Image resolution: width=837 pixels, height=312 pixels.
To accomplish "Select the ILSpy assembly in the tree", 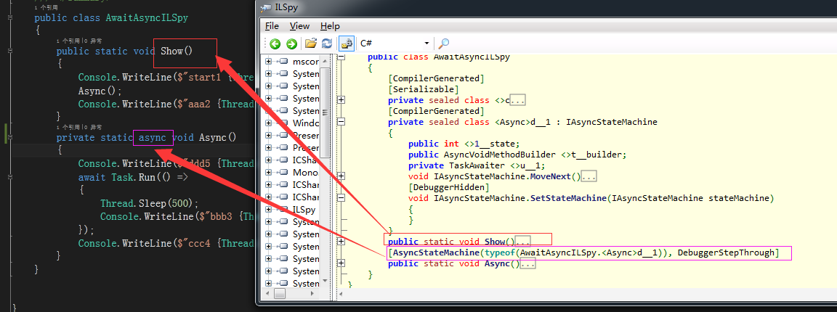I will tap(304, 210).
